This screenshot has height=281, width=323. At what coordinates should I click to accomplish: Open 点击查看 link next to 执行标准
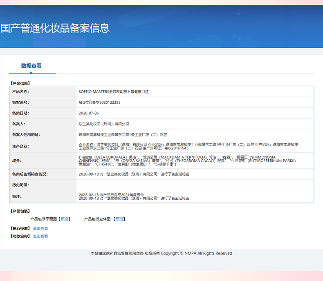[x=40, y=228]
